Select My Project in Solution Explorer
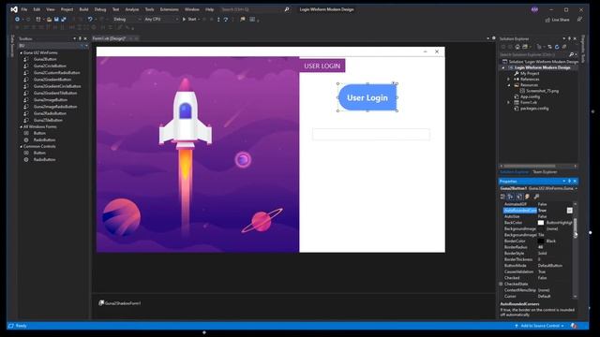 pos(529,73)
